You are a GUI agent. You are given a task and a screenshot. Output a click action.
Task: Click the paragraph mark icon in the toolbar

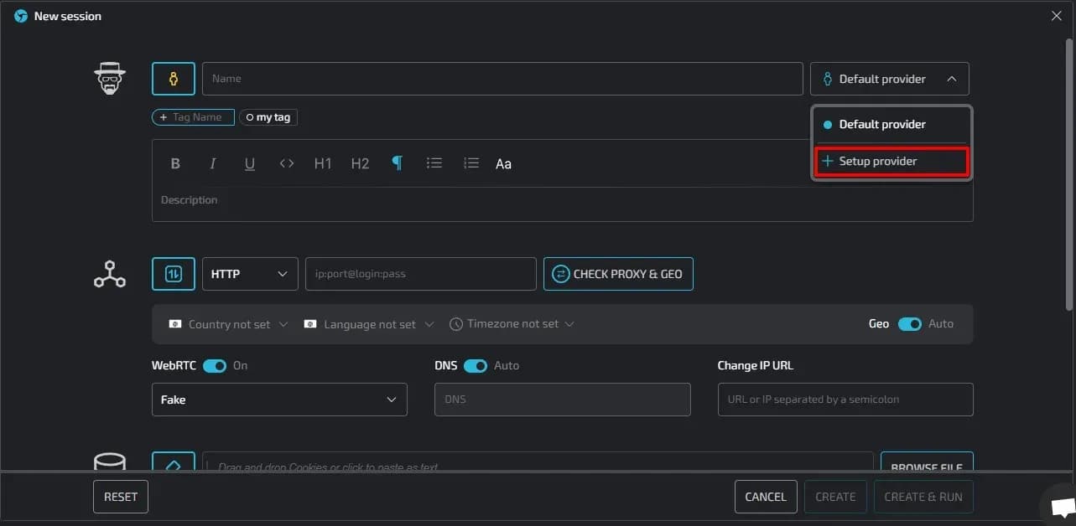(397, 163)
